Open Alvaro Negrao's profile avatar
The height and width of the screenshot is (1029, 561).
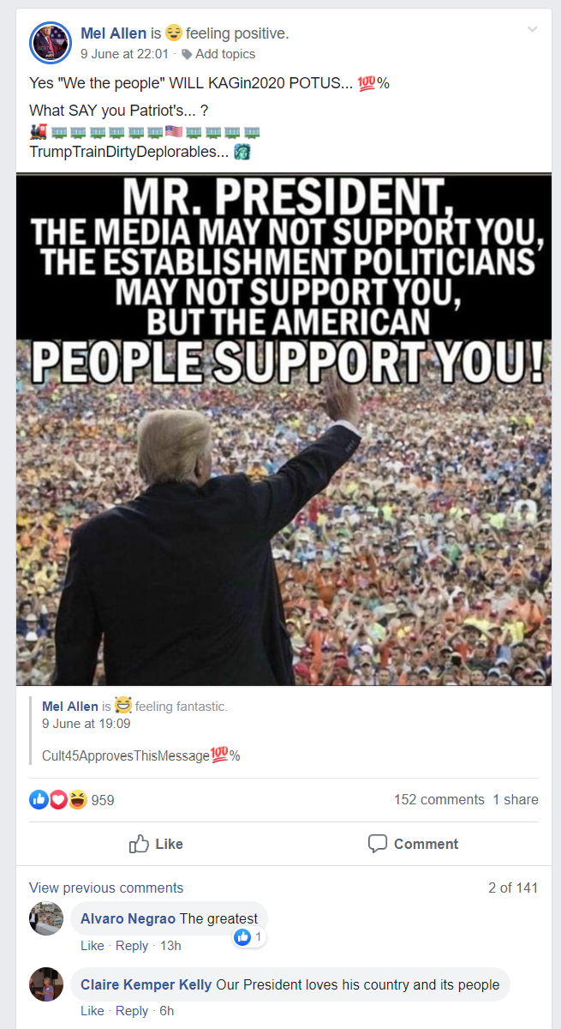coord(46,918)
